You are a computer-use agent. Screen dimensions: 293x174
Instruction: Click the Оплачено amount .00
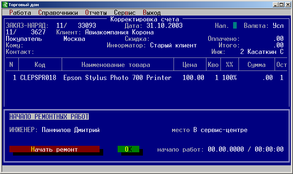(x=278, y=39)
